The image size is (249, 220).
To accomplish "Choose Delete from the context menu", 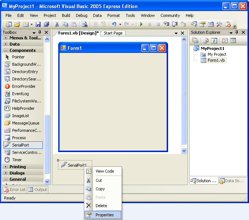I will [x=103, y=206].
